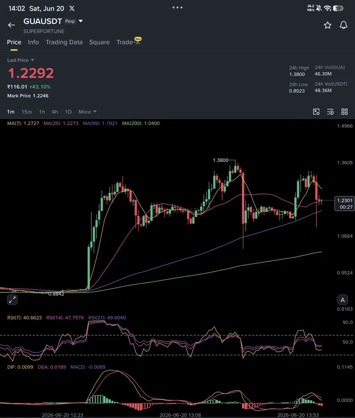Open the GUAUSDT pair selector dropdown arrow
The width and height of the screenshot is (355, 418).
pyautogui.click(x=81, y=21)
